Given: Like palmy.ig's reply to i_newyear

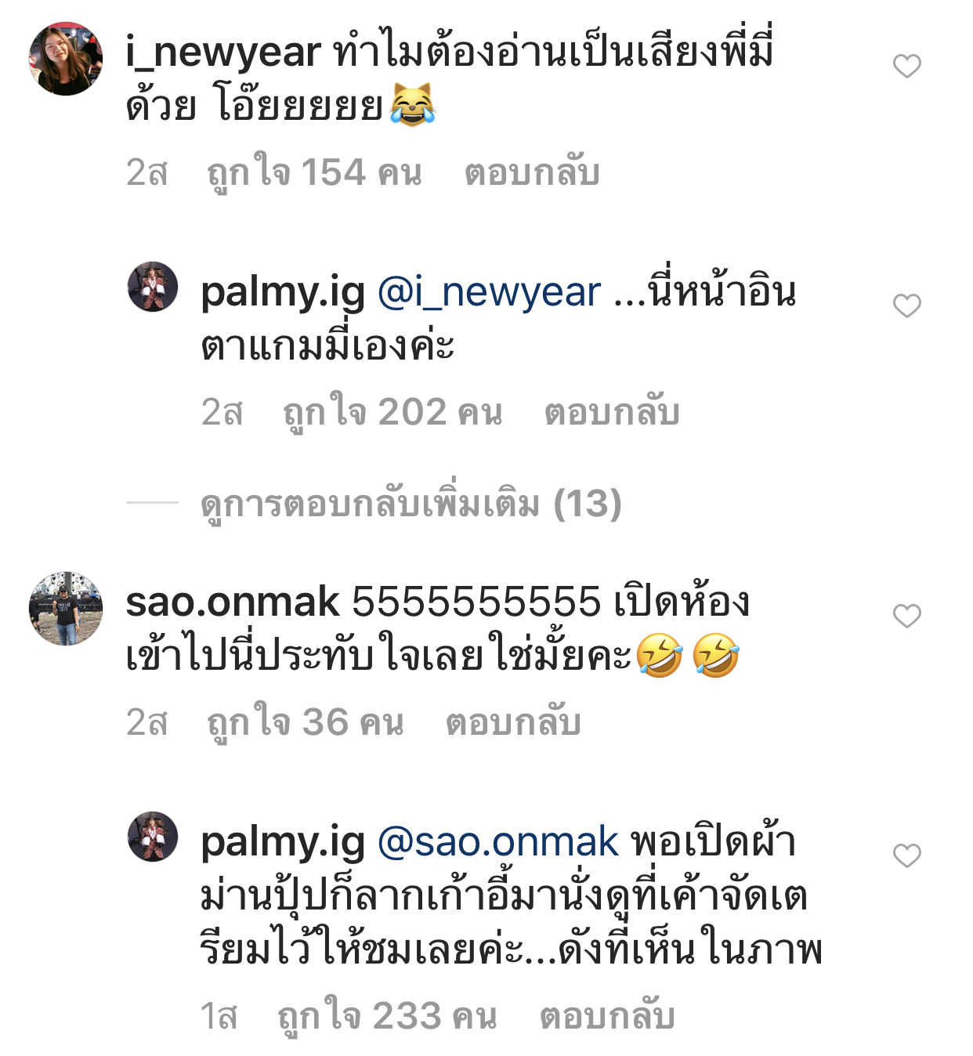Looking at the screenshot, I should (906, 306).
